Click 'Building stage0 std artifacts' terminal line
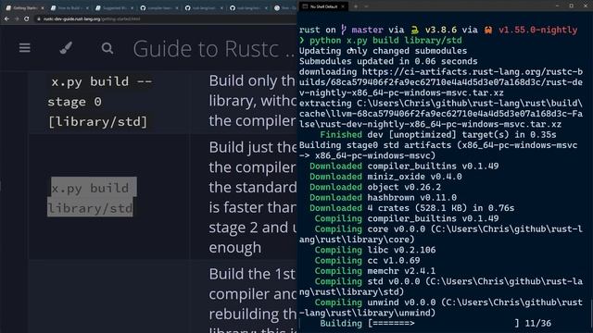This screenshot has width=593, height=333. point(438,150)
